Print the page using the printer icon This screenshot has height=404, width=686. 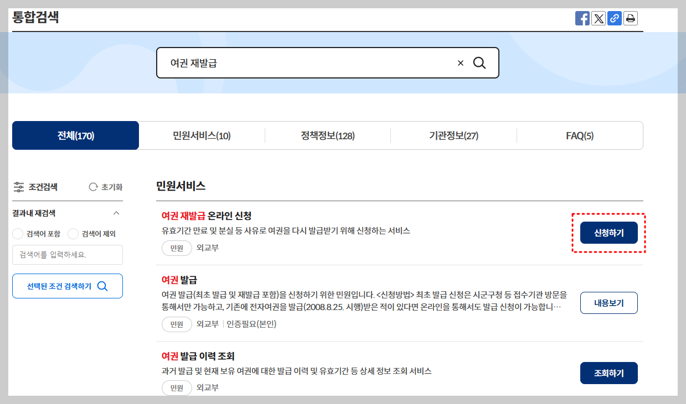click(630, 18)
